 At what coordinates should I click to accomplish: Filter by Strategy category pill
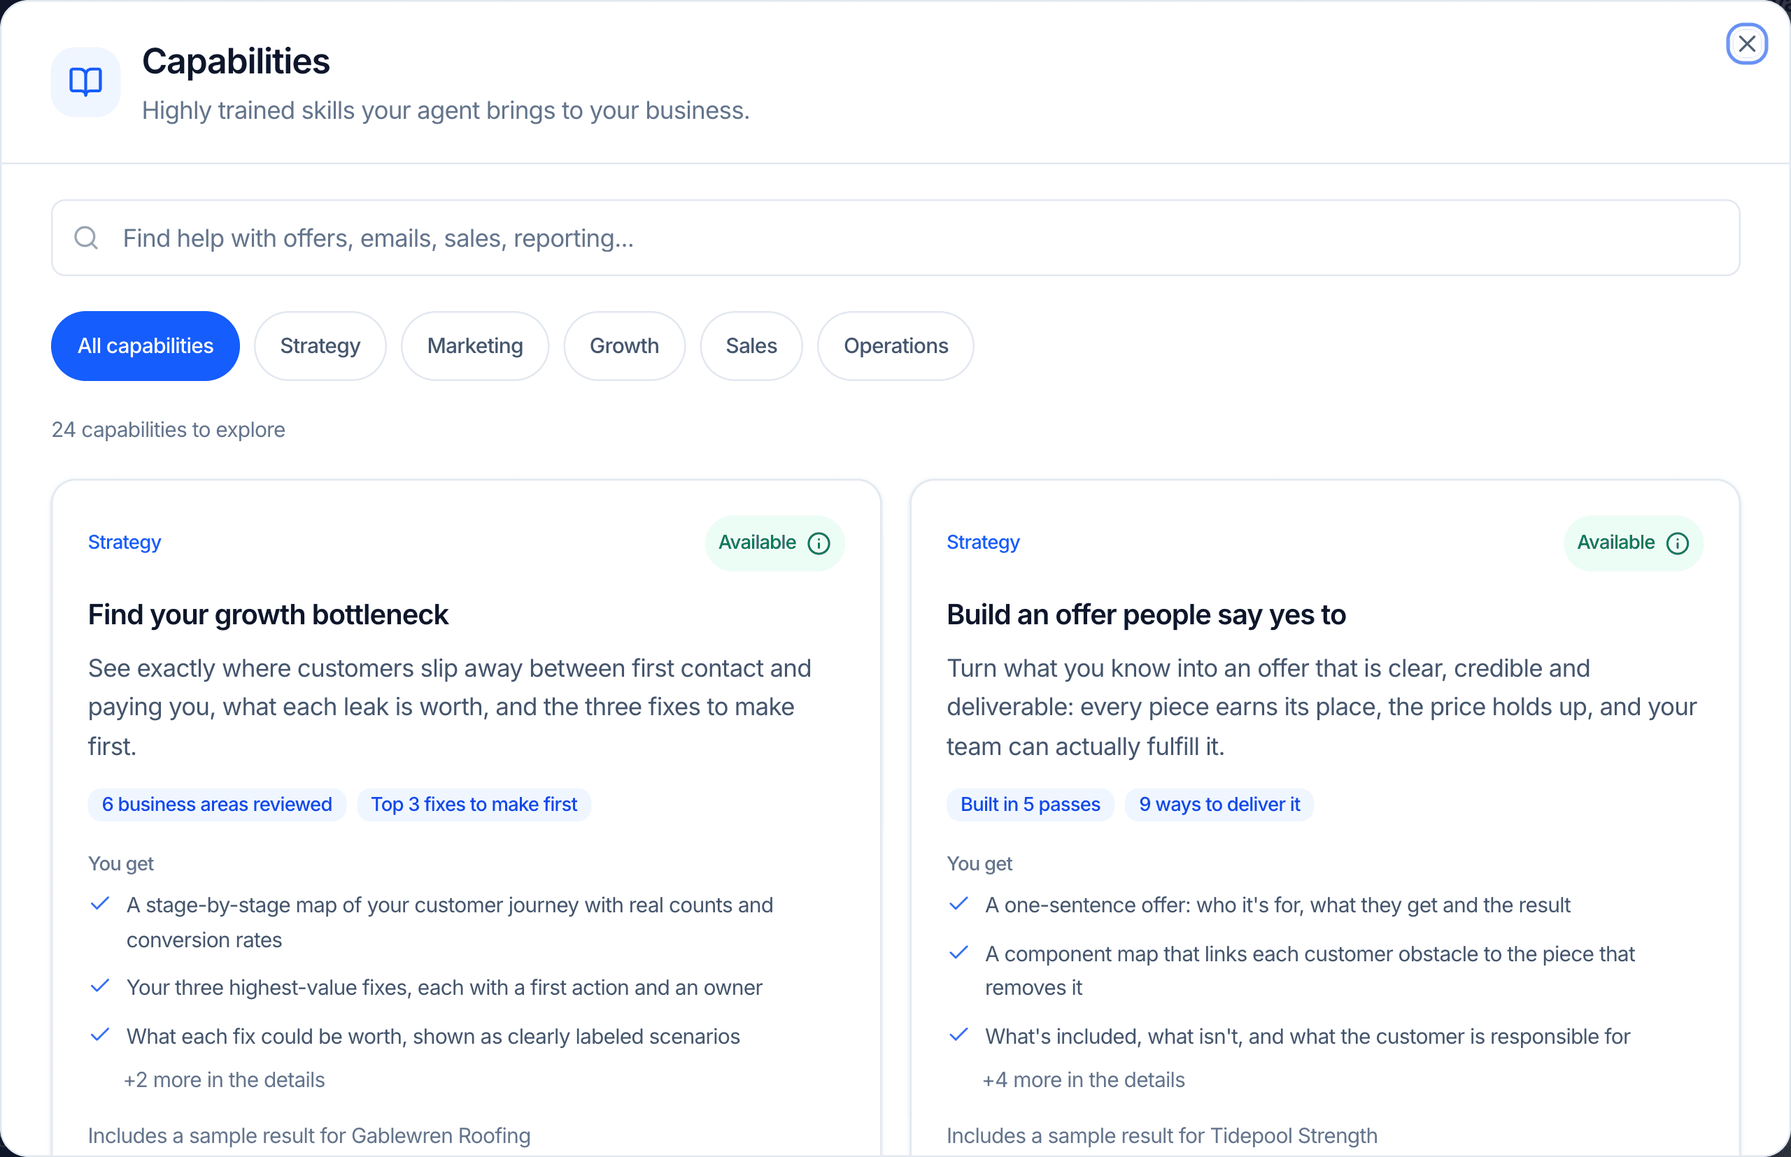[320, 345]
